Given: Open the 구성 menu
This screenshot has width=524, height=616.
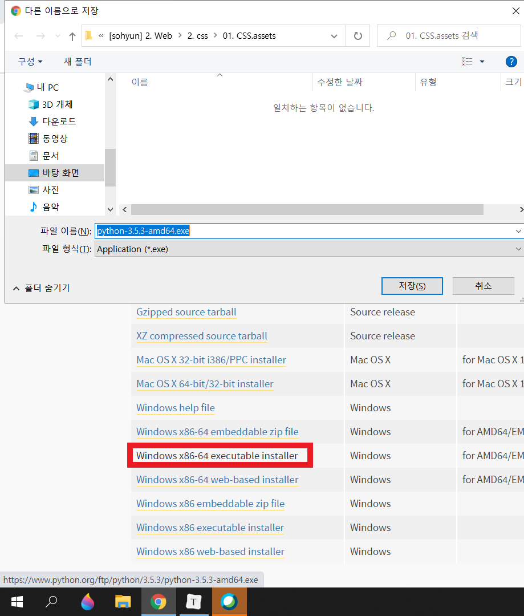Looking at the screenshot, I should [30, 62].
